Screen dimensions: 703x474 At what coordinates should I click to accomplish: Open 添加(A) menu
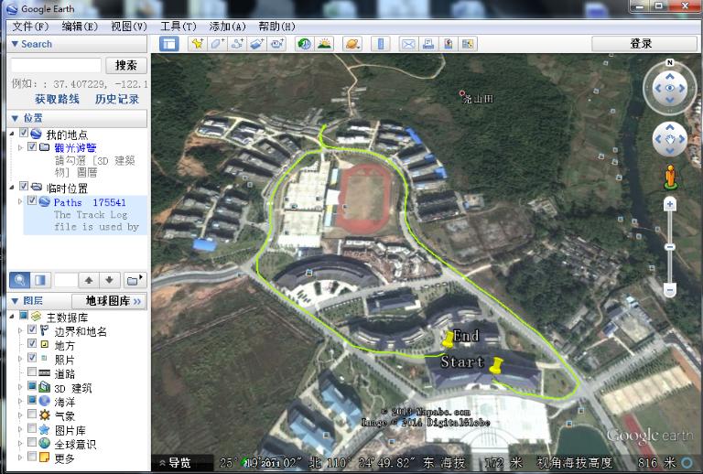(228, 27)
